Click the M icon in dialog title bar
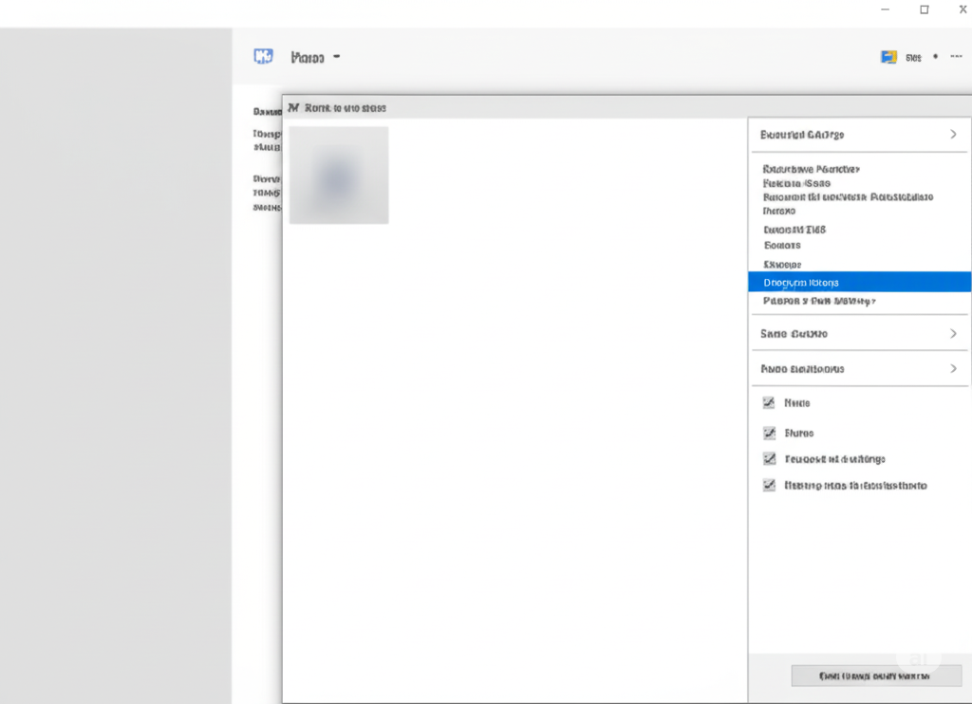The width and height of the screenshot is (972, 704). pos(293,108)
